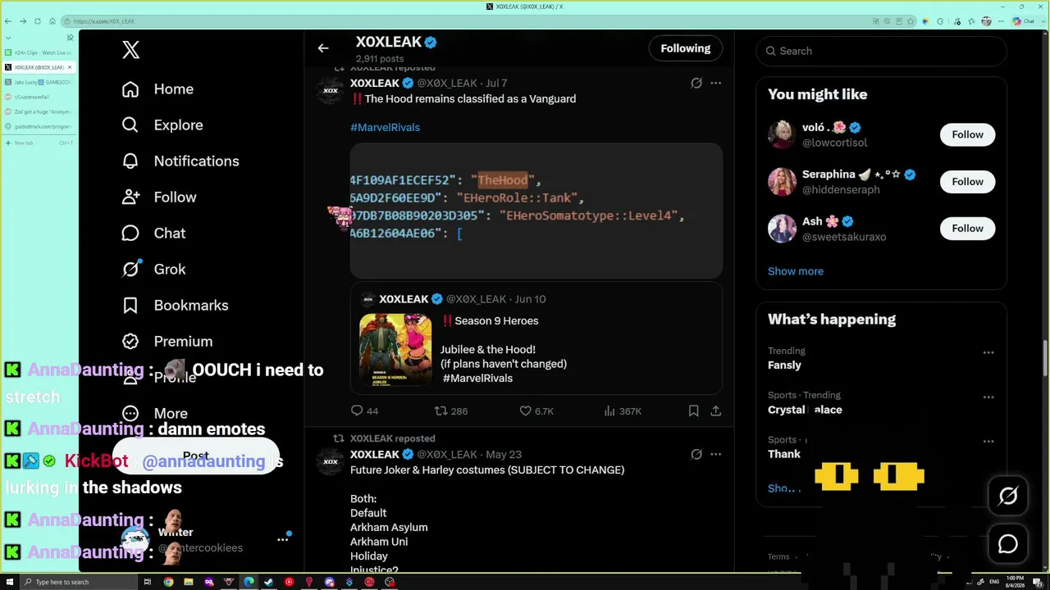Open Explore in the X sidebar
1050x590 pixels.
tap(162, 125)
